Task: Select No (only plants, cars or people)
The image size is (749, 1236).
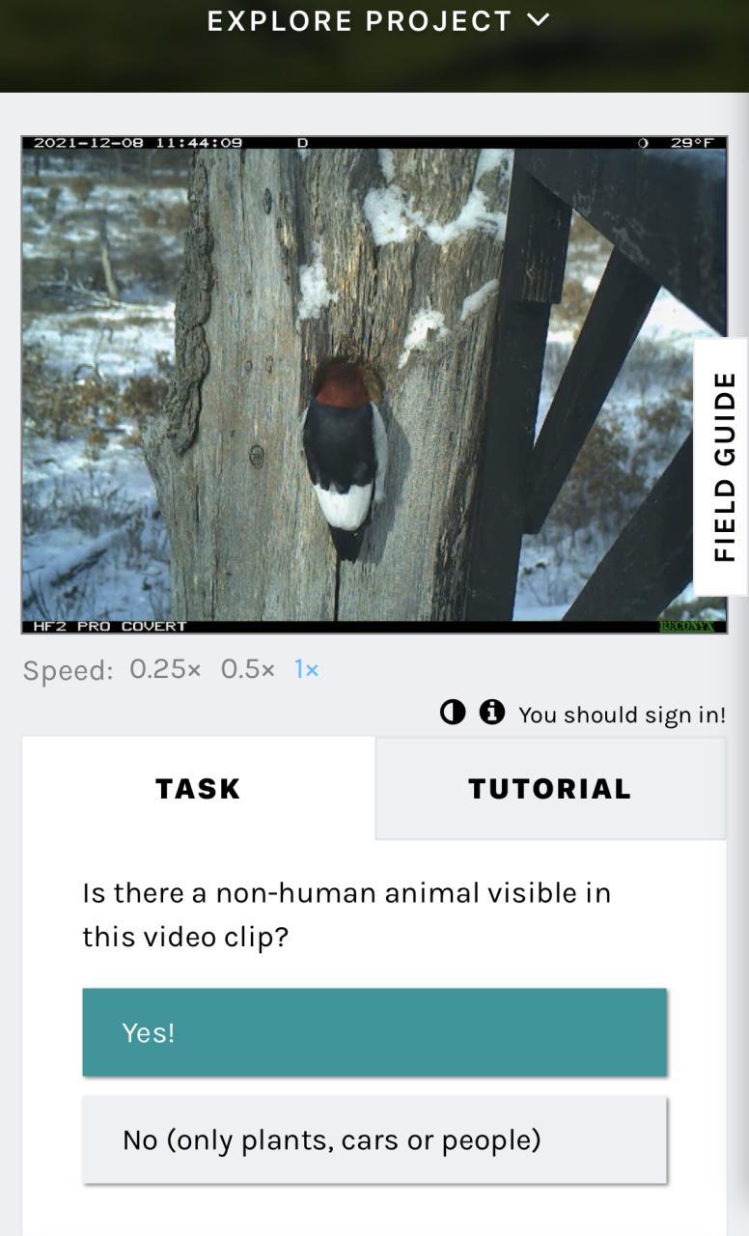Action: [374, 1139]
